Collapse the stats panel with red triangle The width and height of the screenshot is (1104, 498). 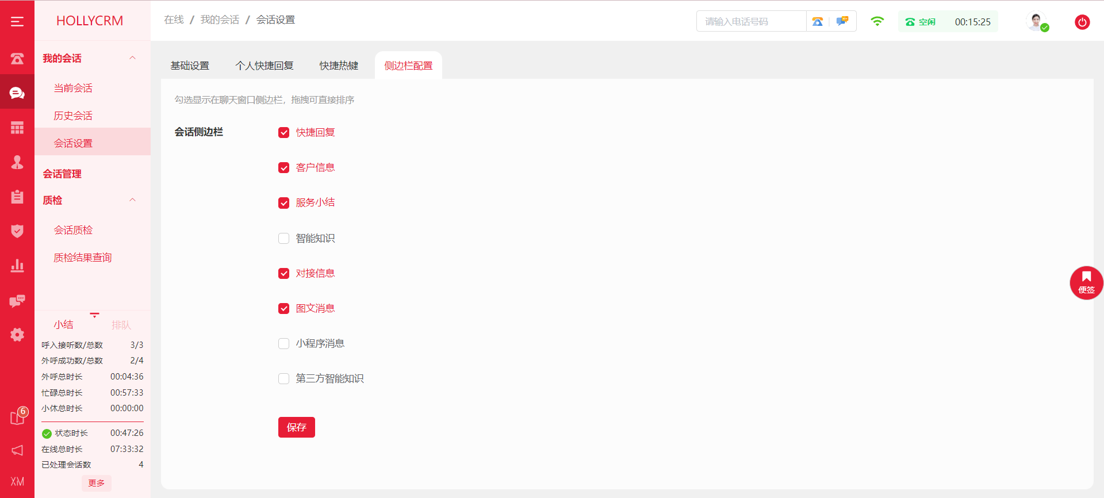(95, 315)
